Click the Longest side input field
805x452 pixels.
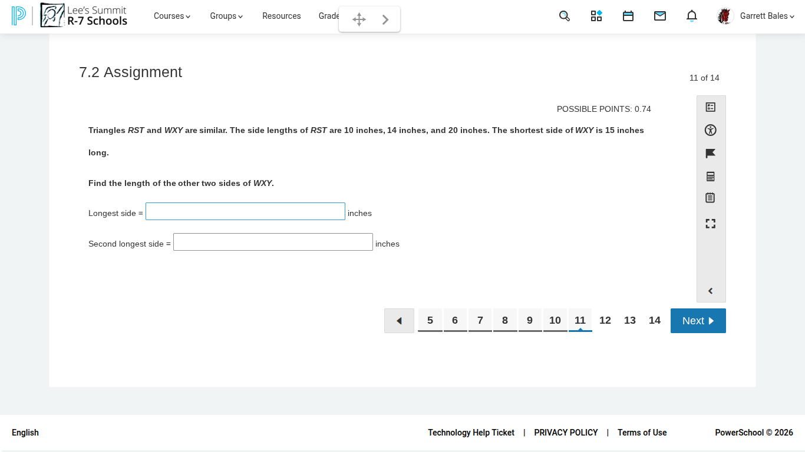coord(245,211)
